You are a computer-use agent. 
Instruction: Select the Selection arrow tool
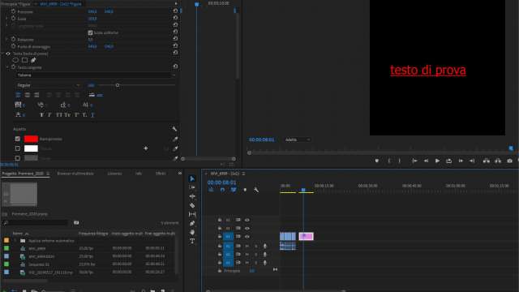[192, 178]
